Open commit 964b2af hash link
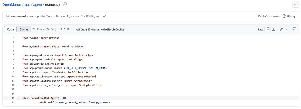The width and height of the screenshot is (301, 109). tap(262, 16)
